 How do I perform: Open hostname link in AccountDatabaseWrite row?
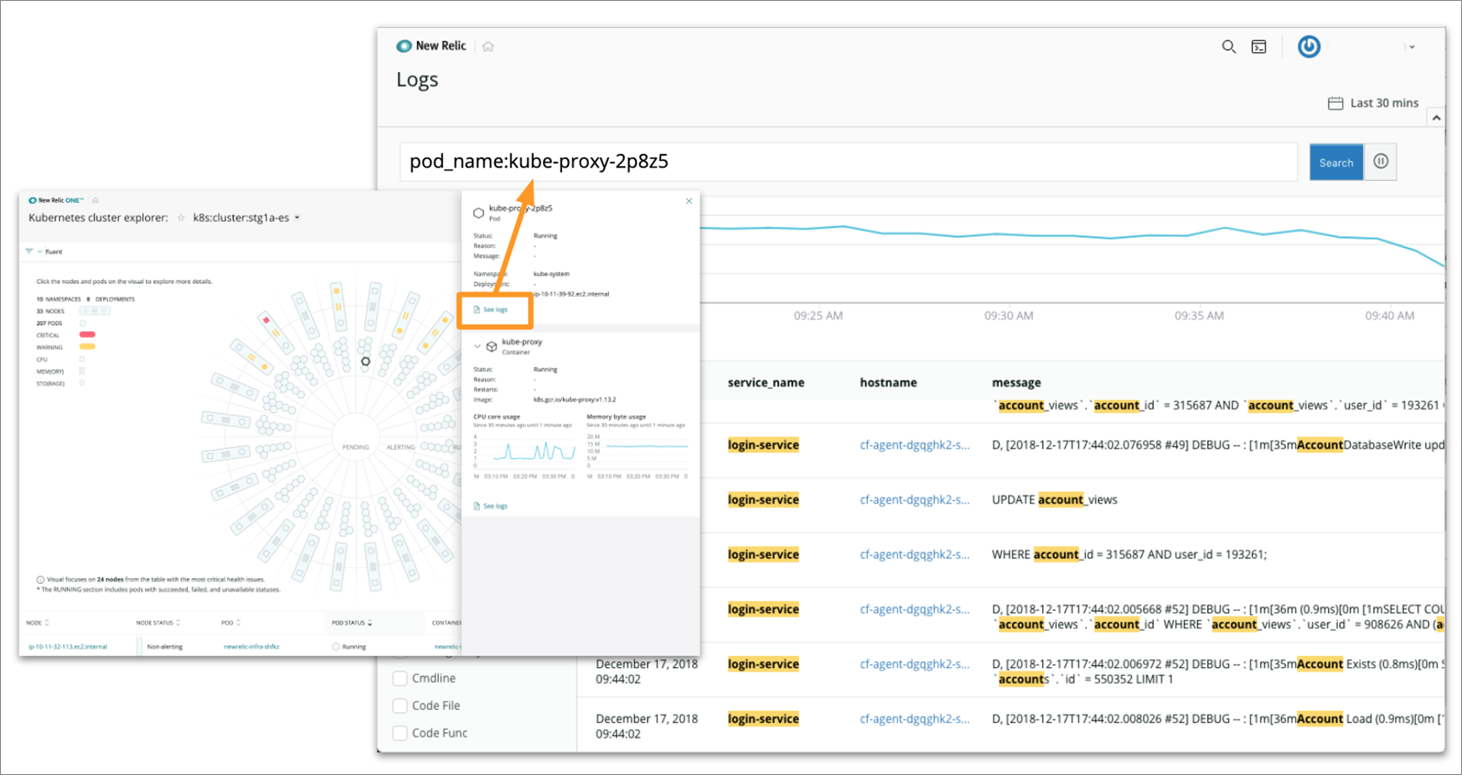click(x=914, y=445)
